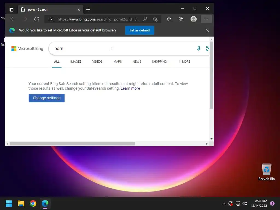Open Windows Update tray icon
The width and height of the screenshot is (280, 210).
(231, 203)
